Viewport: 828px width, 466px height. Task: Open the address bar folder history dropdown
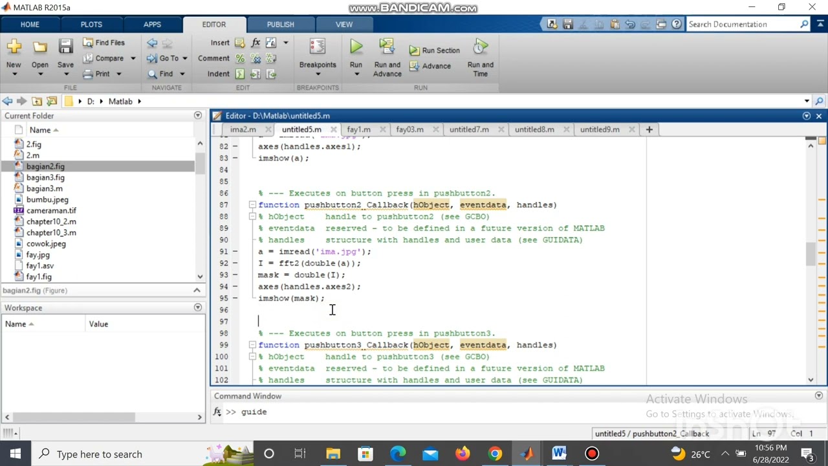pyautogui.click(x=807, y=101)
